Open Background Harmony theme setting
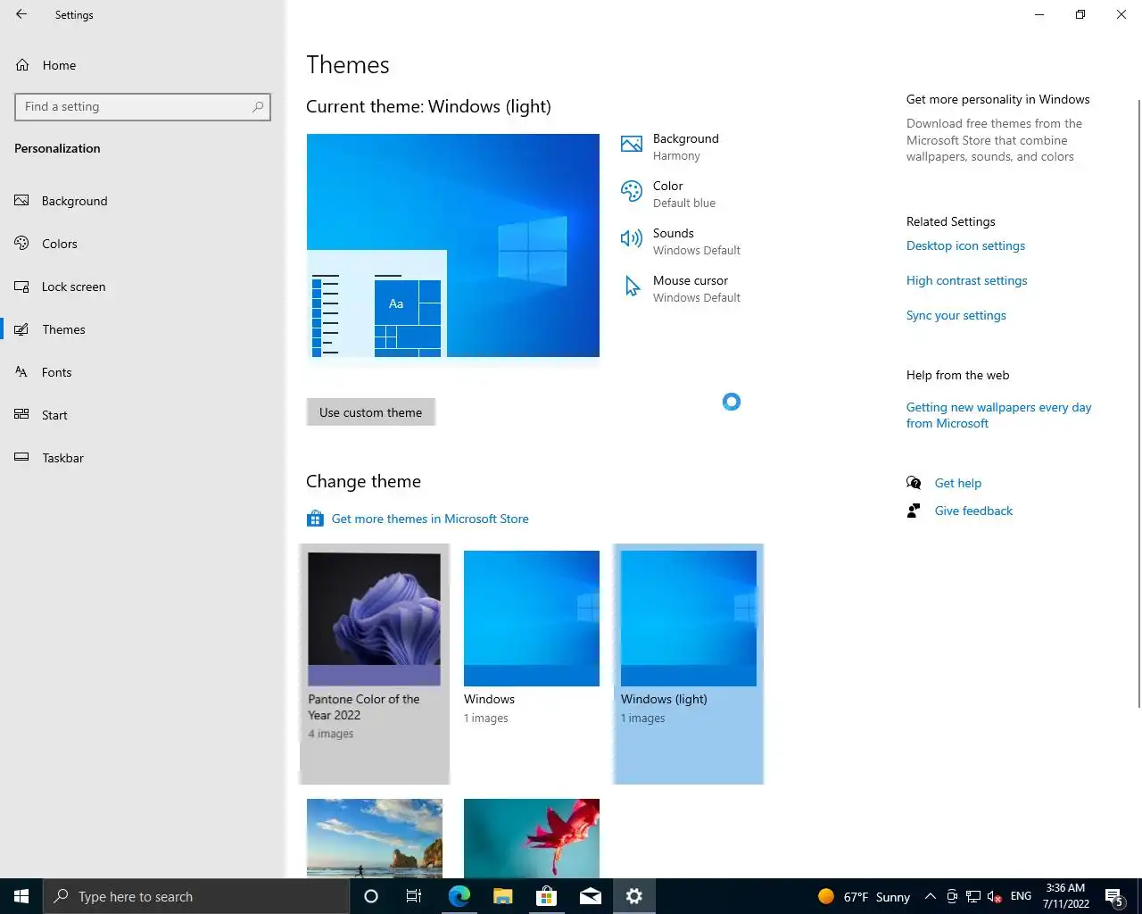Screen dimensions: 1142x914 click(683, 146)
